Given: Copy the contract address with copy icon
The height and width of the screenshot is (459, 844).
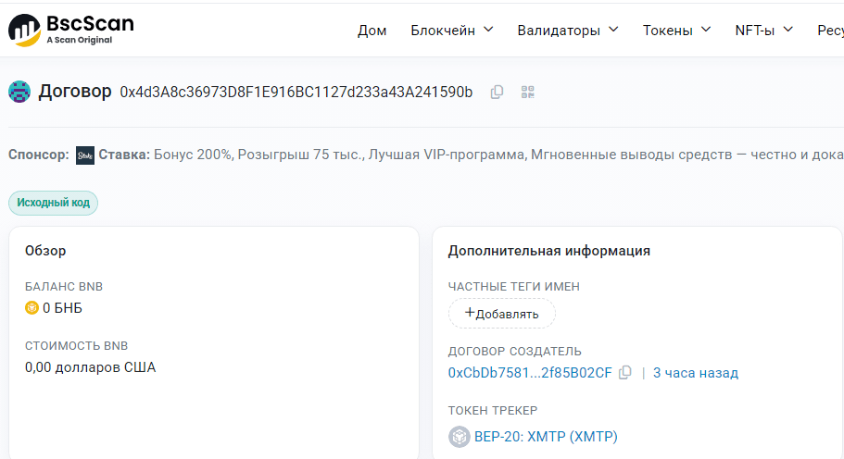Looking at the screenshot, I should [x=497, y=92].
